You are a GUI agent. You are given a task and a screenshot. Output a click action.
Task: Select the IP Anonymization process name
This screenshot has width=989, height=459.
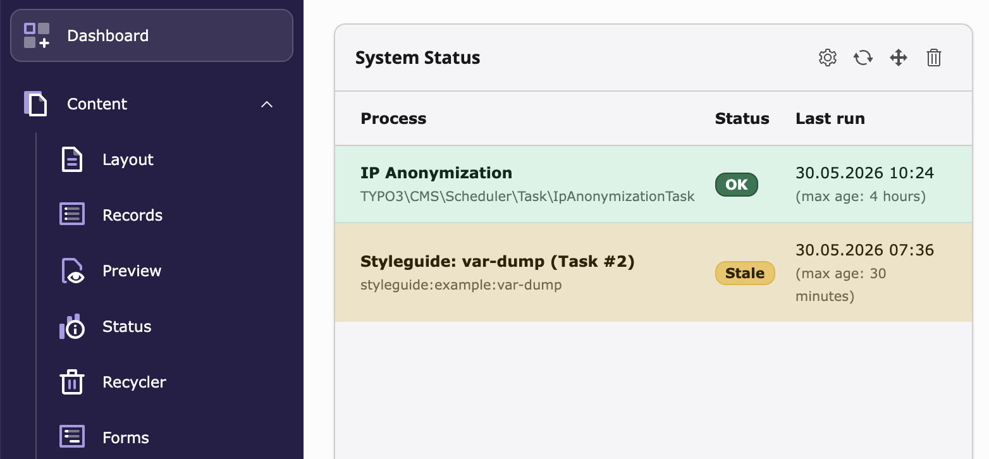pyautogui.click(x=436, y=173)
